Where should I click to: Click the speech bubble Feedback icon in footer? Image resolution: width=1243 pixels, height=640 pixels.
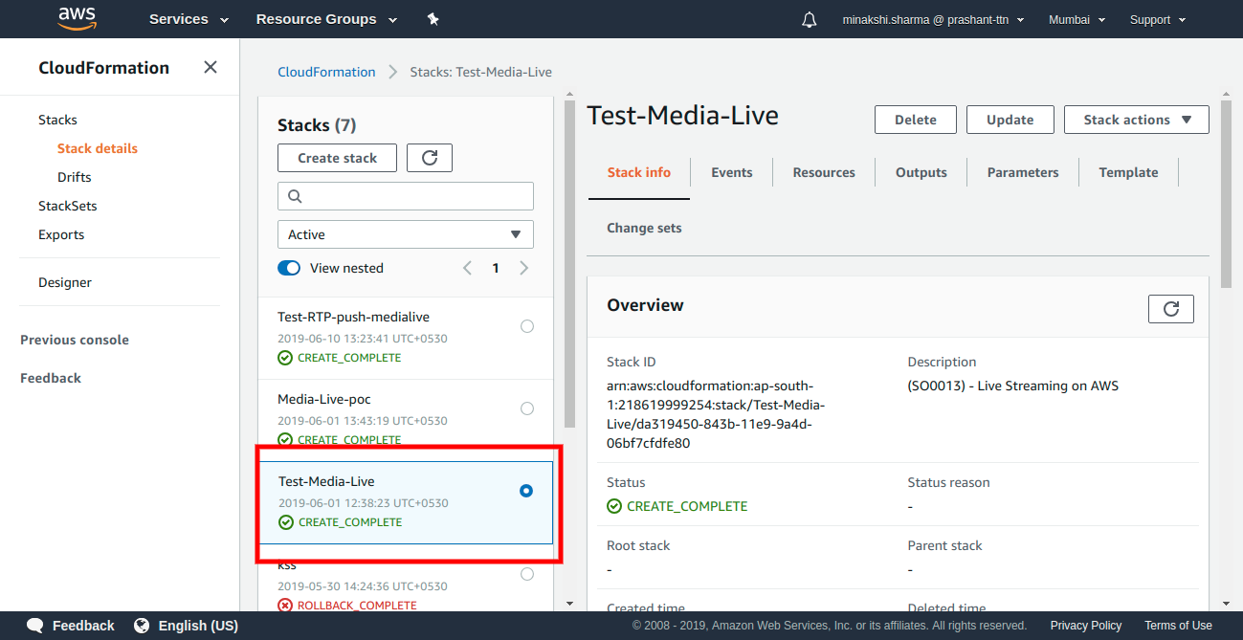(35, 626)
